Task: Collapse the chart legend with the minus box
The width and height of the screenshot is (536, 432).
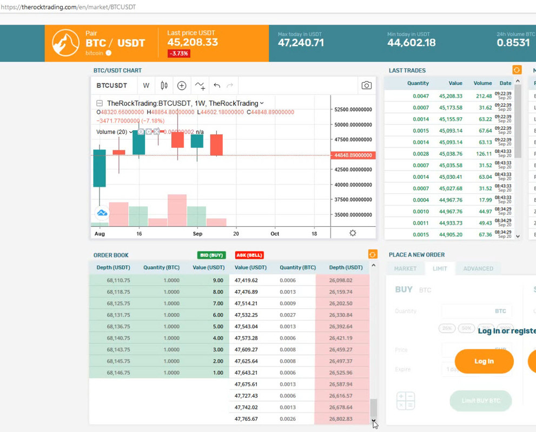Action: (x=100, y=103)
